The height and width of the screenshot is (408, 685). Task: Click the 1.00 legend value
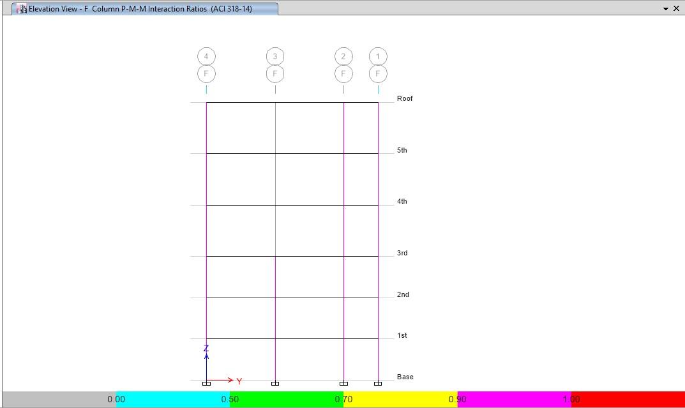coord(571,399)
